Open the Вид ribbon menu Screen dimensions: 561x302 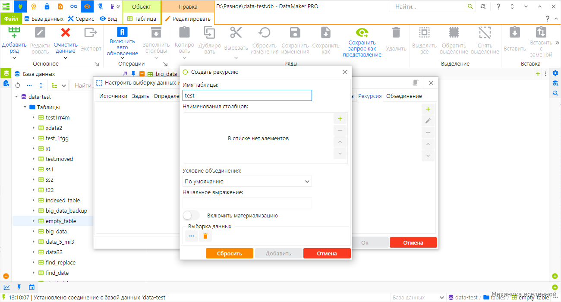pos(109,19)
